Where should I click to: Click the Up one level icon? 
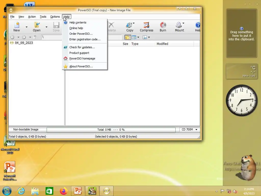click(35, 37)
